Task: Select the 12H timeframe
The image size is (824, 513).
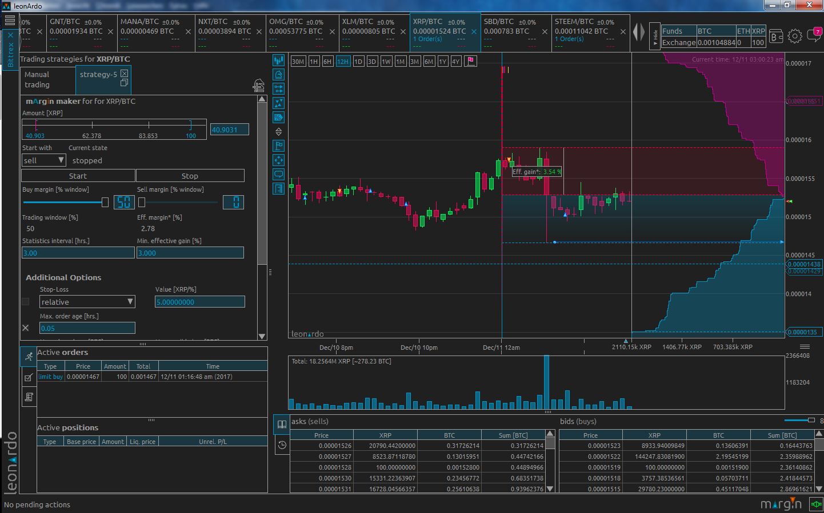Action: [x=343, y=62]
